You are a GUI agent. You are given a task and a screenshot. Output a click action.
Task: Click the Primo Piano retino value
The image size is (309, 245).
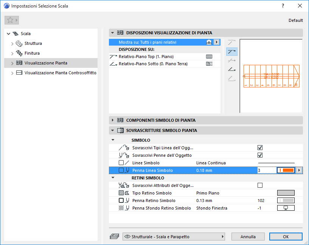click(x=208, y=193)
